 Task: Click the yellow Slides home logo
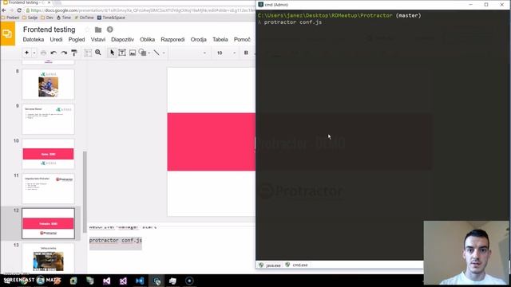(x=7, y=33)
